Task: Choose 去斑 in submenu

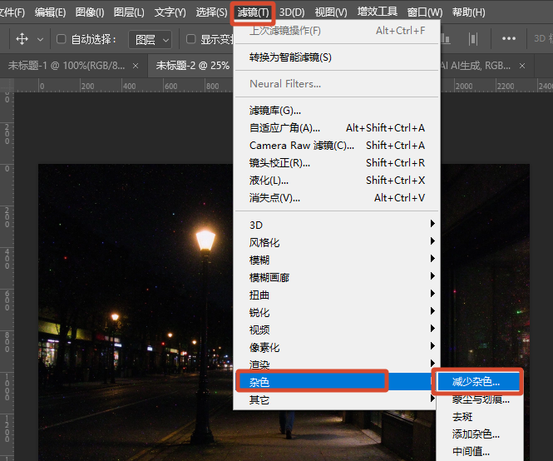Action: pos(479,417)
